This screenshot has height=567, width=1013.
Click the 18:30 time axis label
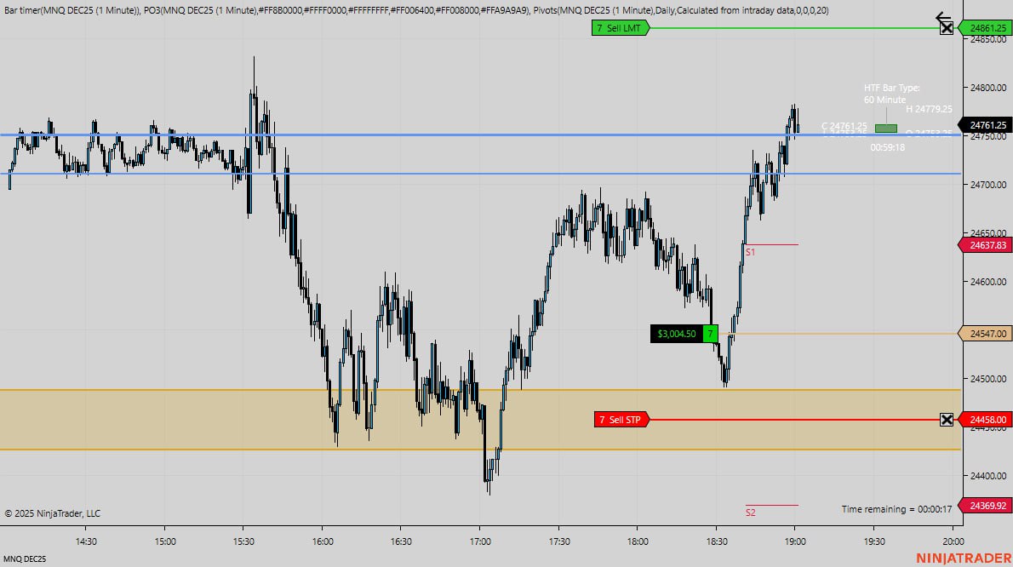(x=717, y=541)
